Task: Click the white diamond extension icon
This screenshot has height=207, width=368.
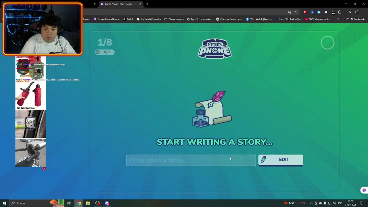Action: [x=326, y=12]
